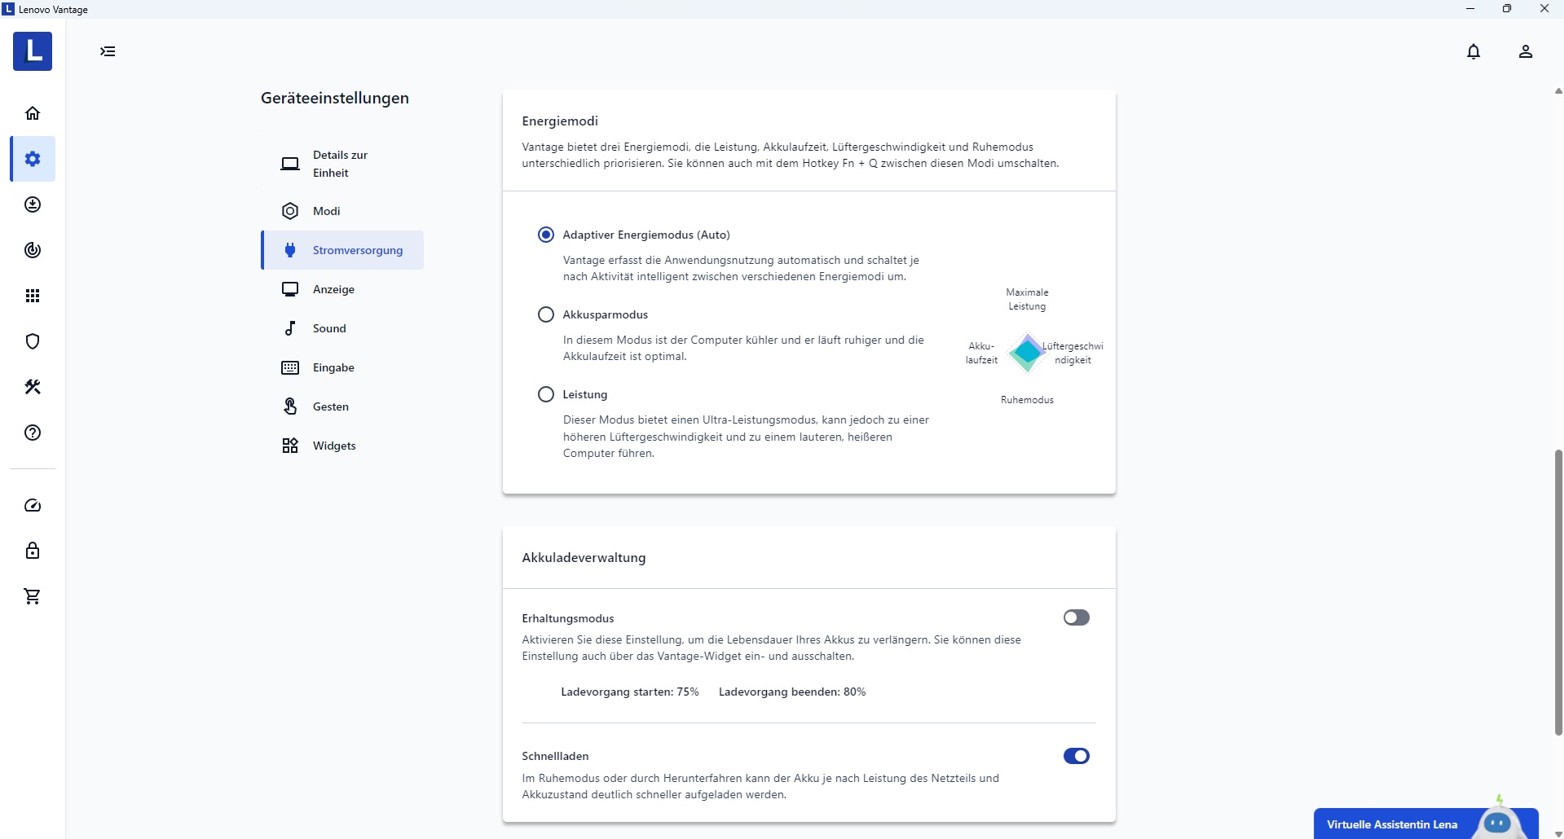1564x839 pixels.
Task: Collapse the navigation menu button
Action: pyautogui.click(x=108, y=52)
